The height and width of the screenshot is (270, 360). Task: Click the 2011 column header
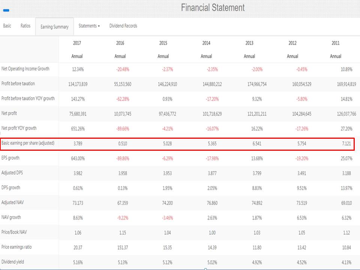pos(335,43)
